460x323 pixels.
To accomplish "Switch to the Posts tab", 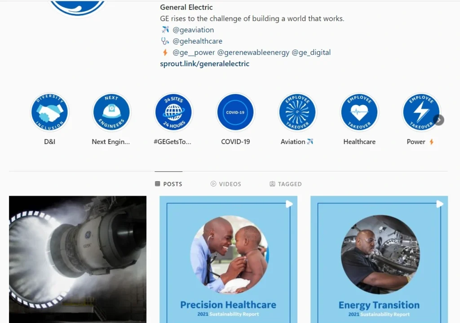I will coord(168,184).
